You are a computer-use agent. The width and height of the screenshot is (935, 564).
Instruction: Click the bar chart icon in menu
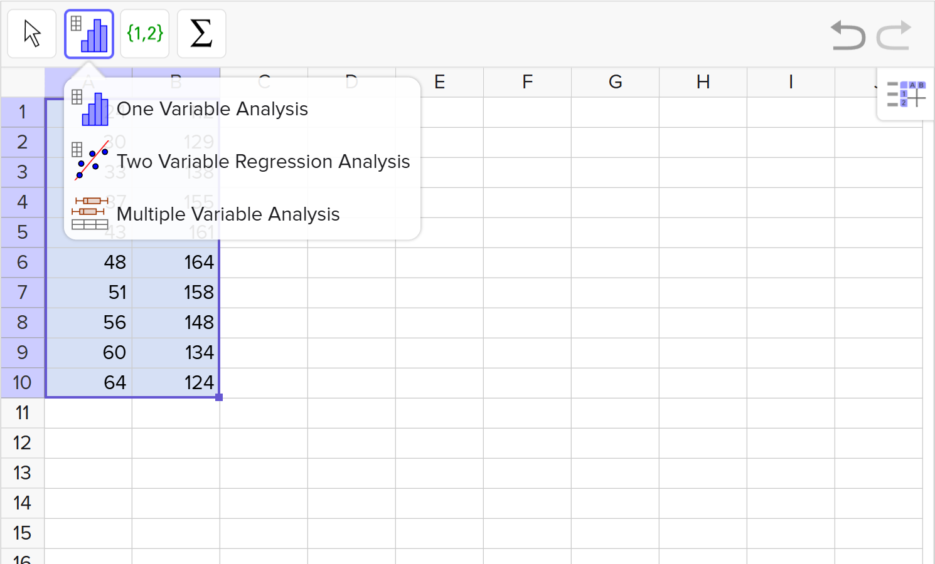click(x=90, y=108)
